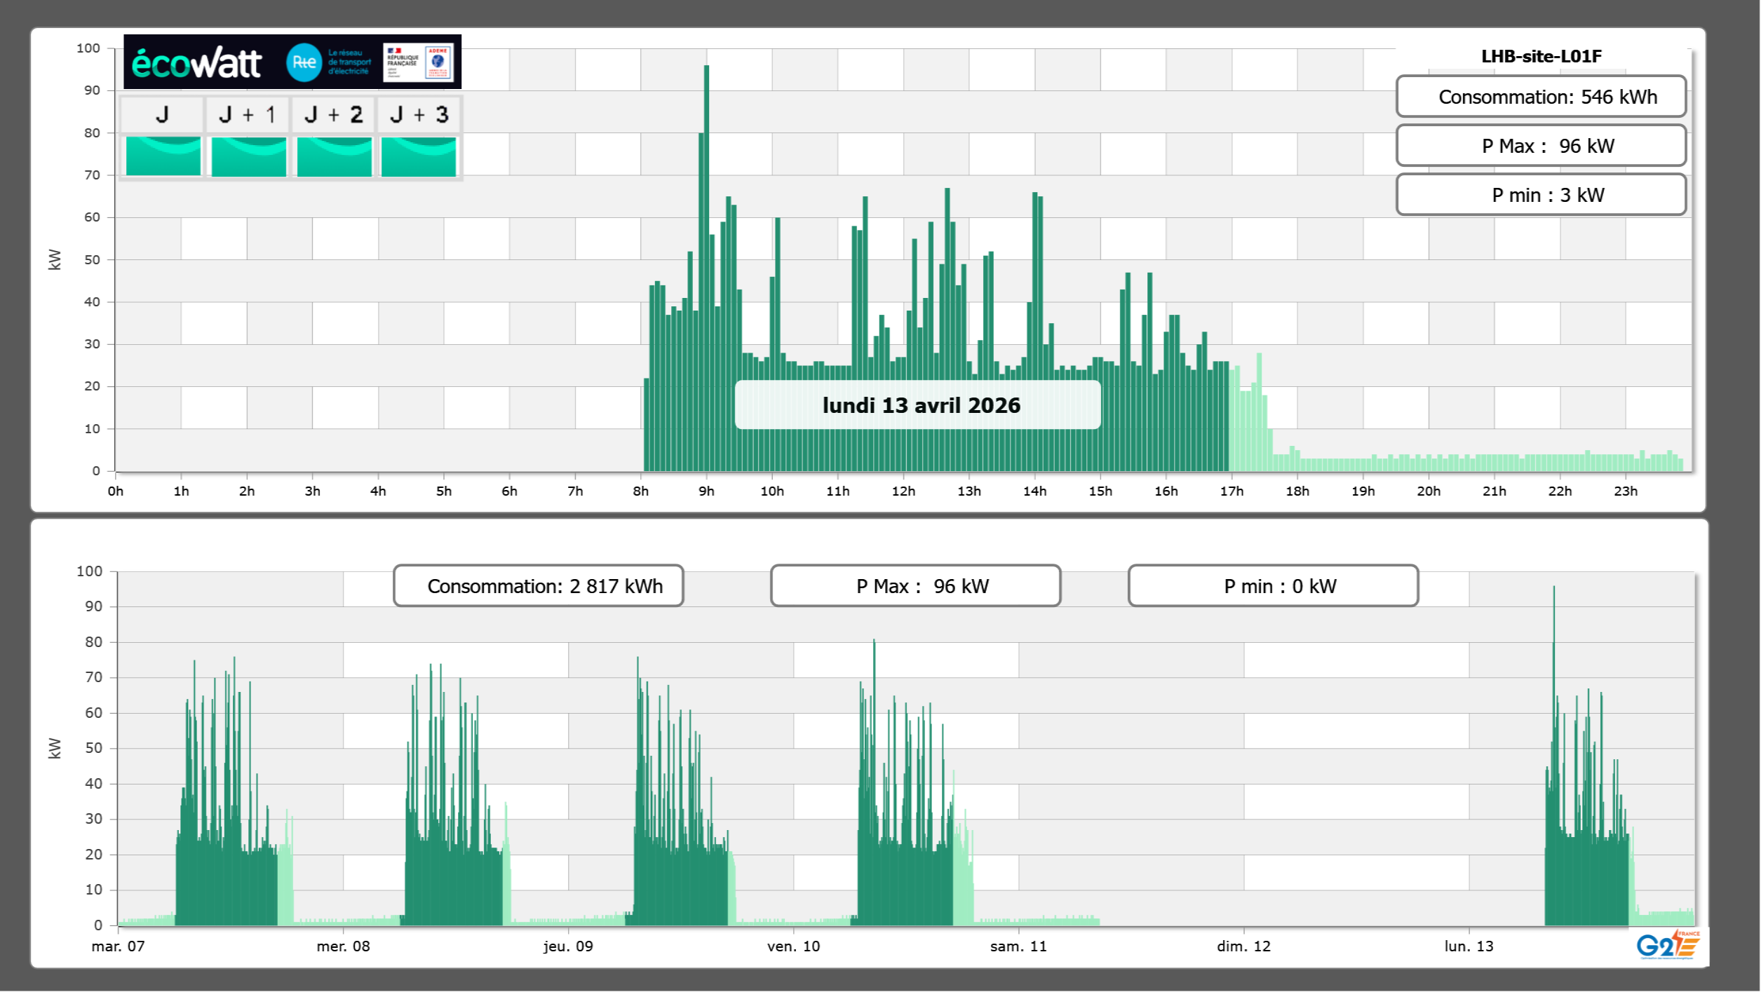This screenshot has width=1761, height=992.
Task: Click the Consommation: 546 kWh box
Action: (1540, 97)
